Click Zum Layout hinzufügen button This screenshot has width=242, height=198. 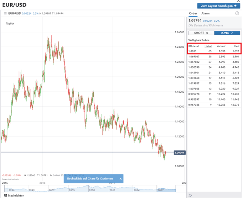point(219,6)
